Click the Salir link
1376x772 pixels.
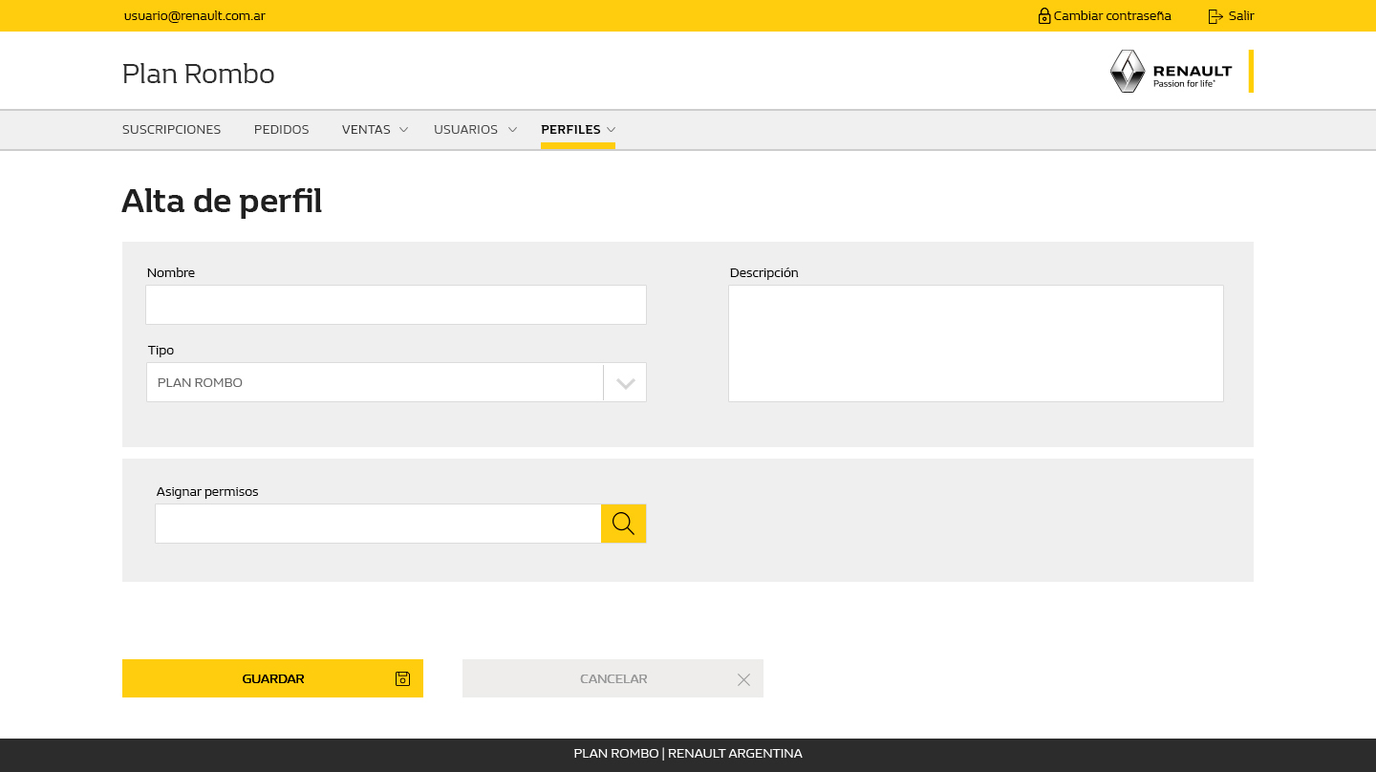1241,16
